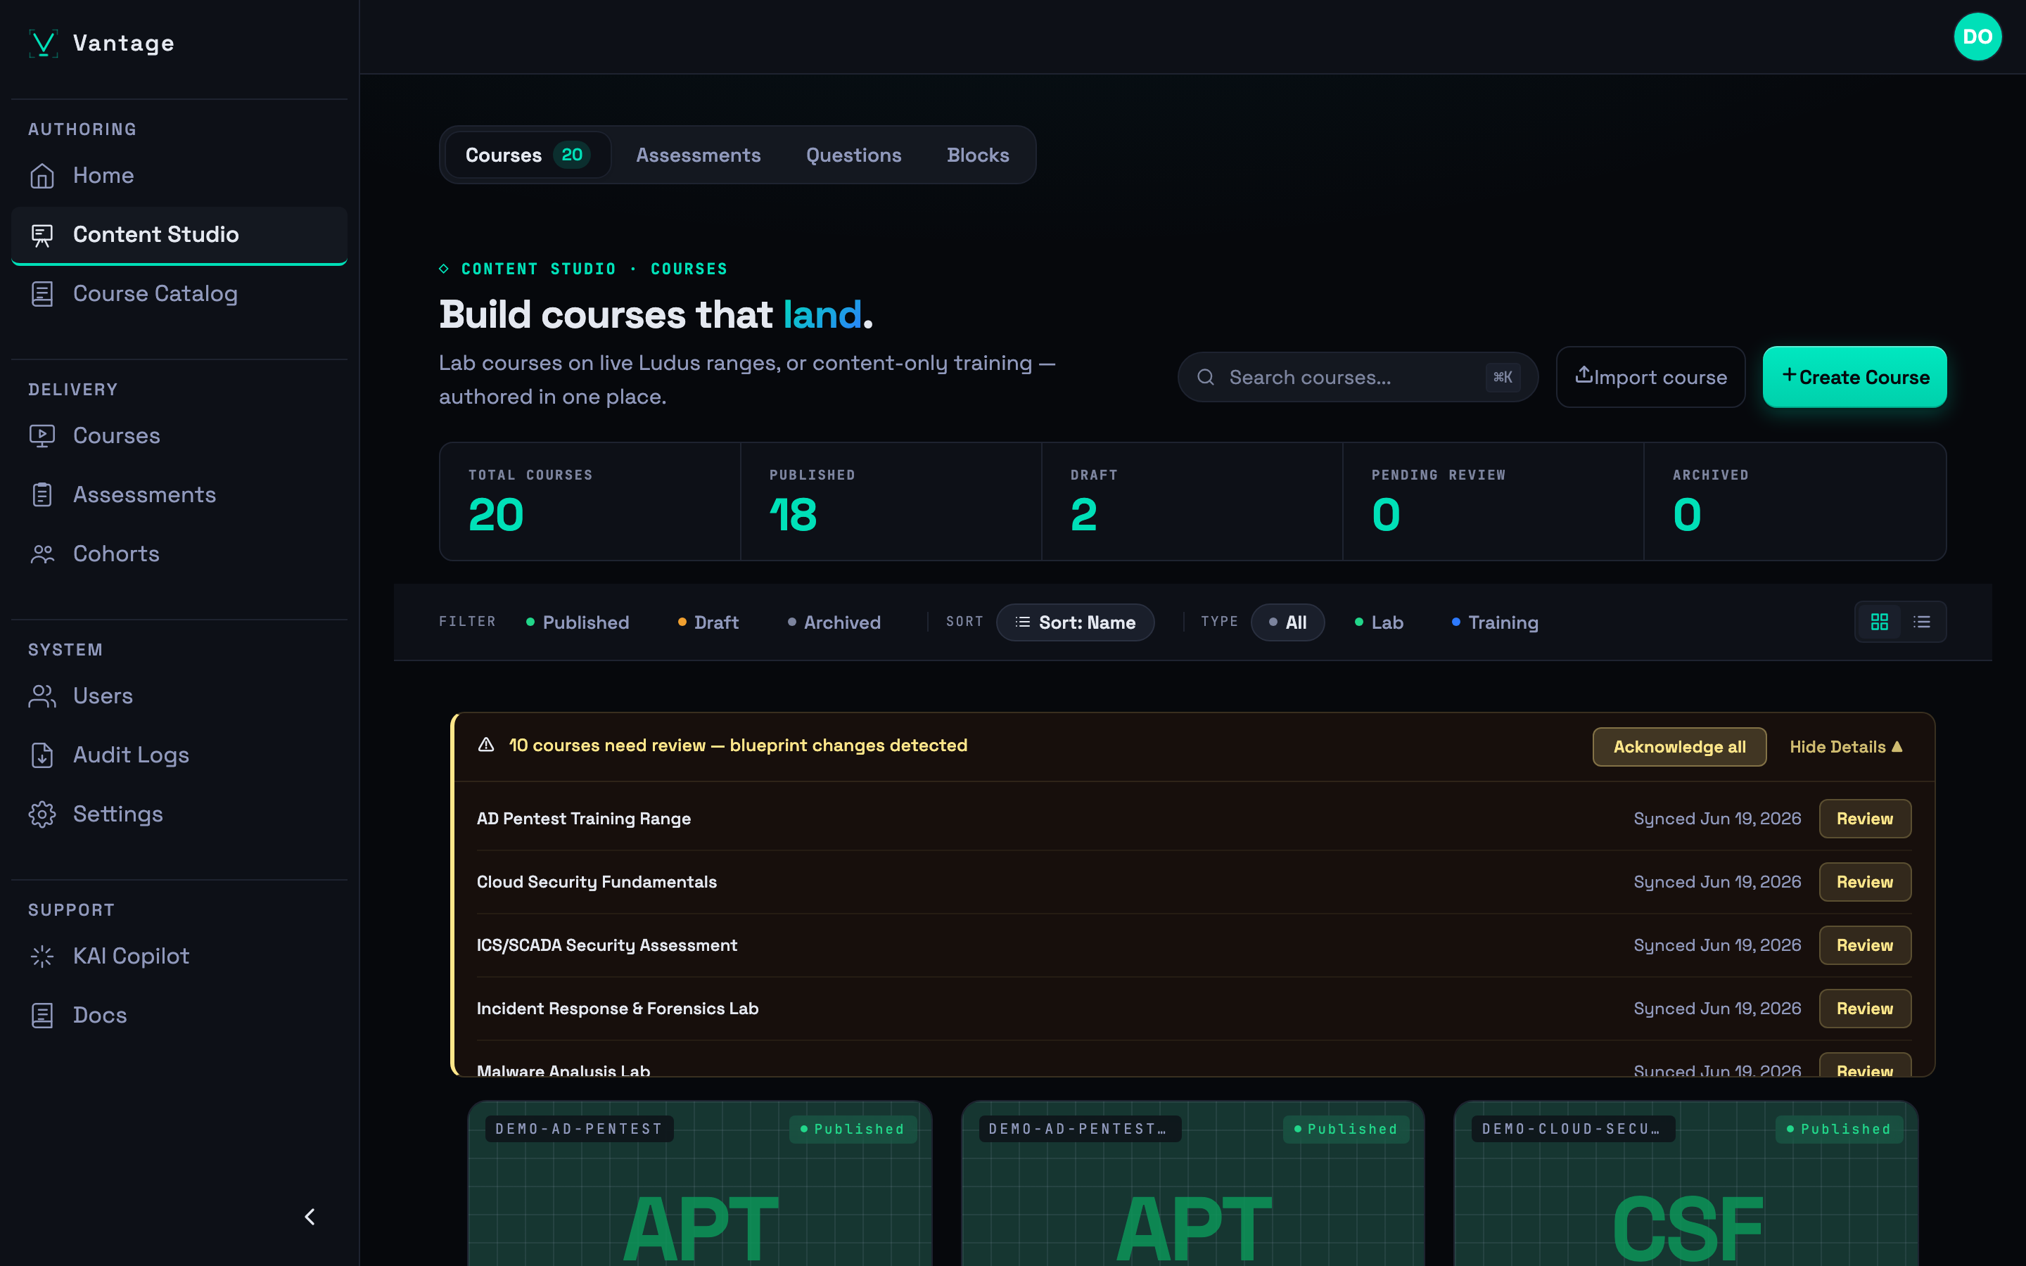Click the Content Studio presentation icon

42,236
